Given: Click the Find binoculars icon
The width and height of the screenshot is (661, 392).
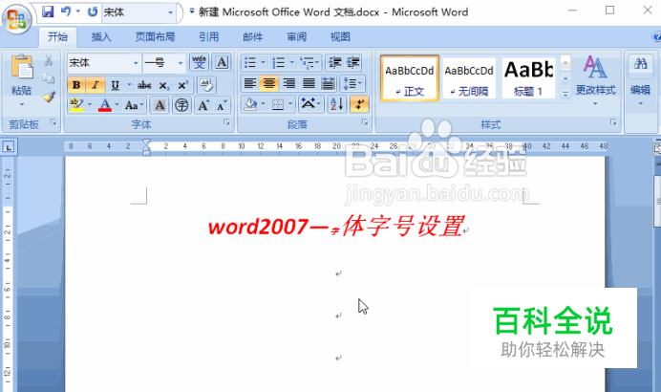Looking at the screenshot, I should 640,64.
